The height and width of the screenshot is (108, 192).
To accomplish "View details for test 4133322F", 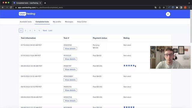I will [x=70, y=59].
